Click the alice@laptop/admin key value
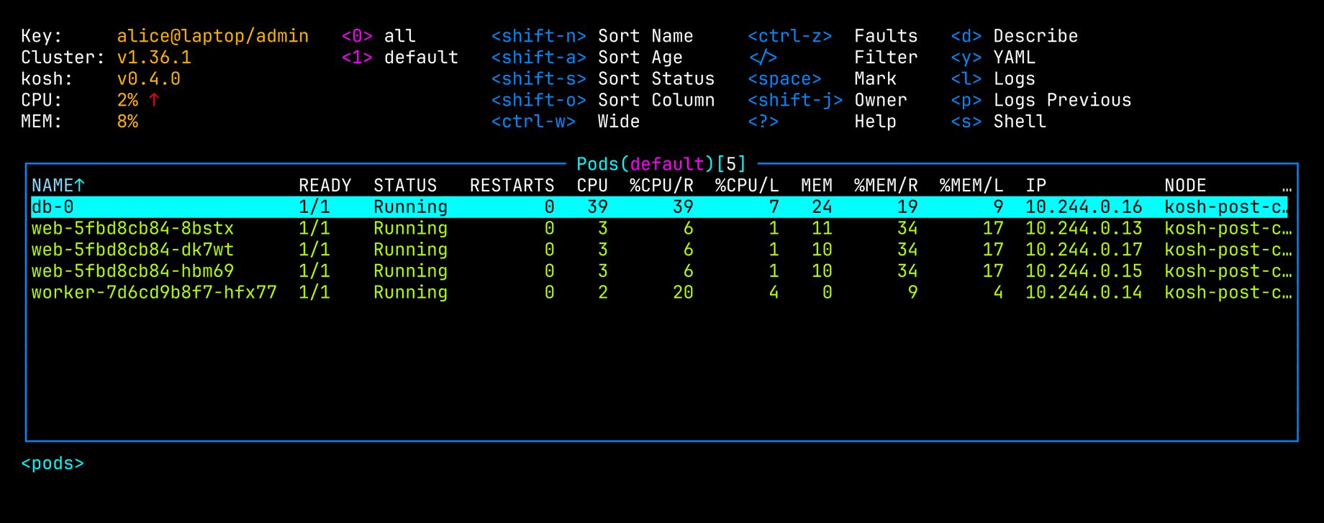The height and width of the screenshot is (523, 1324). (x=213, y=36)
